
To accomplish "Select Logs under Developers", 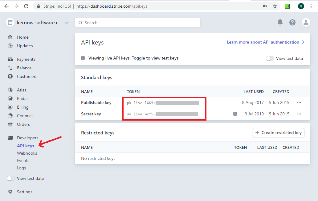I will point(21,168).
